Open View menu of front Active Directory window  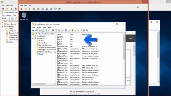pyautogui.click(x=45, y=27)
